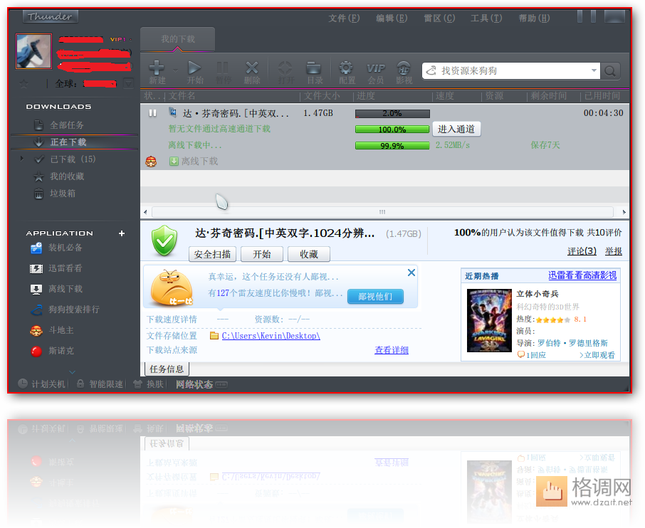645x528 pixels.
Task: Click the VIP 会员 toolbar icon
Action: coord(375,68)
